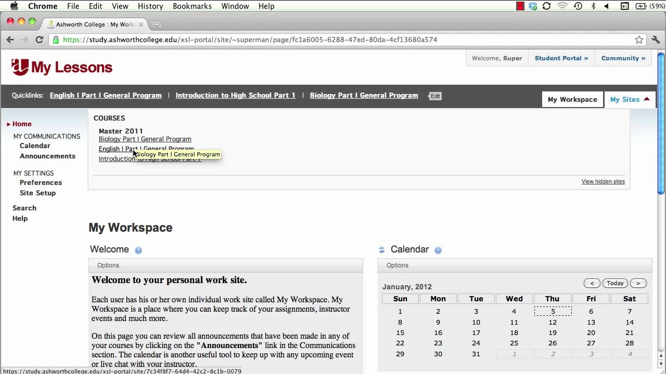Close the Ashworth College tab
666x374 pixels.
(141, 24)
